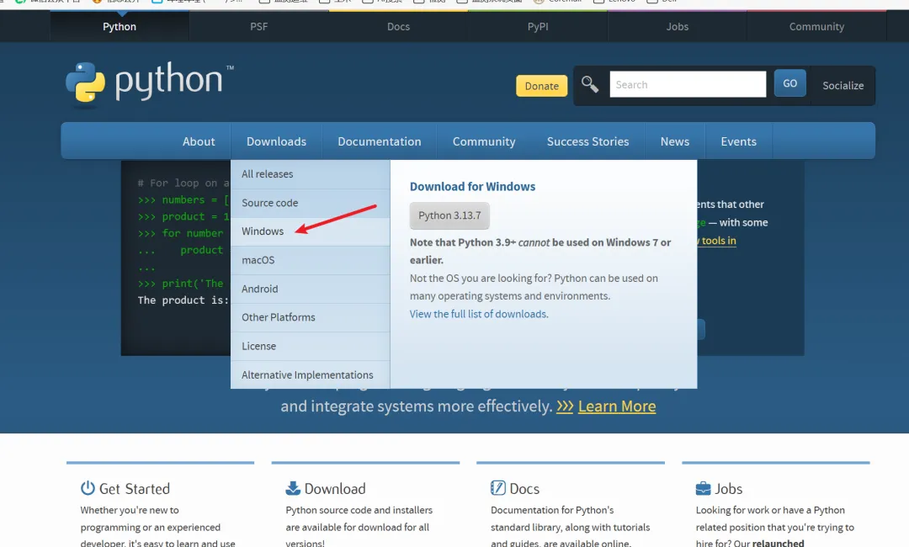Open the Events navigation menu

pos(739,141)
